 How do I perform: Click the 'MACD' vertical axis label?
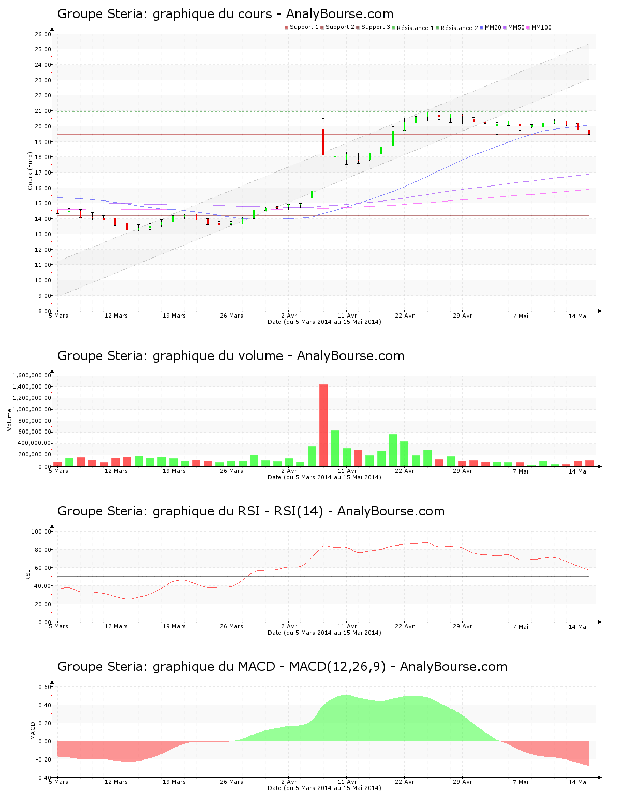click(33, 730)
